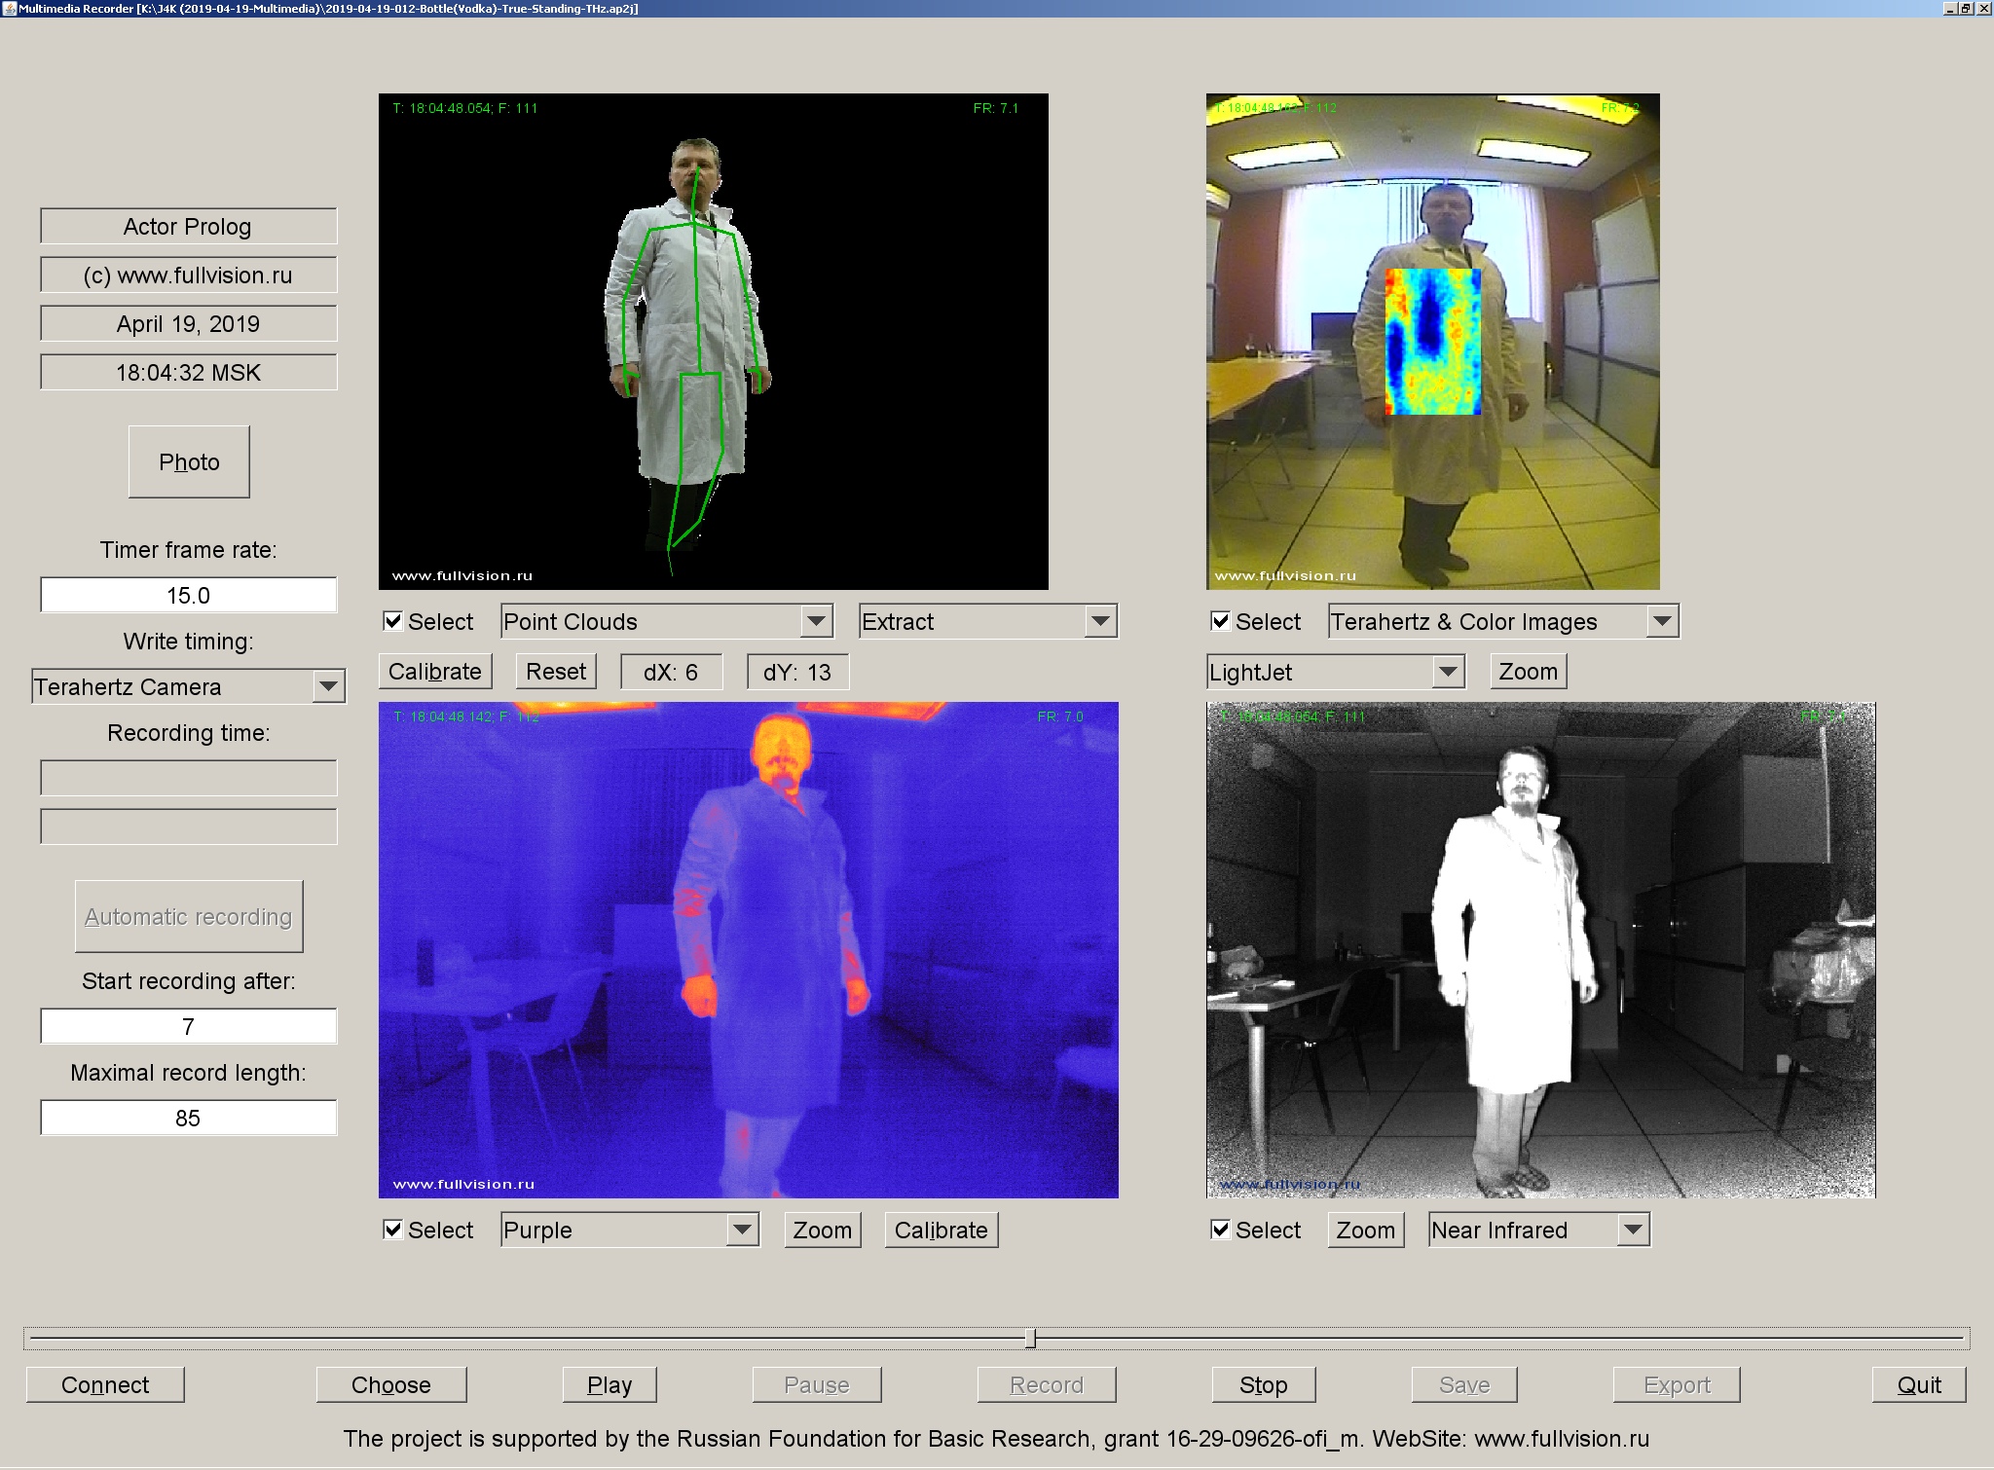1994x1470 pixels.
Task: Click the playback position slider at the bottom
Action: click(x=1030, y=1337)
